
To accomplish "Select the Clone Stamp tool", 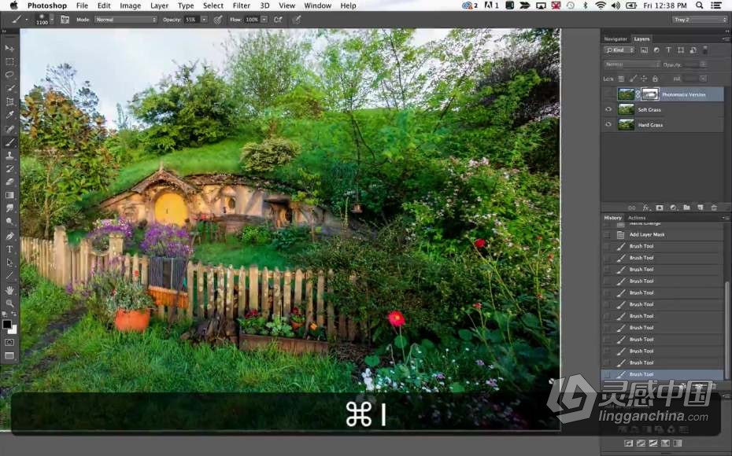I will click(9, 155).
